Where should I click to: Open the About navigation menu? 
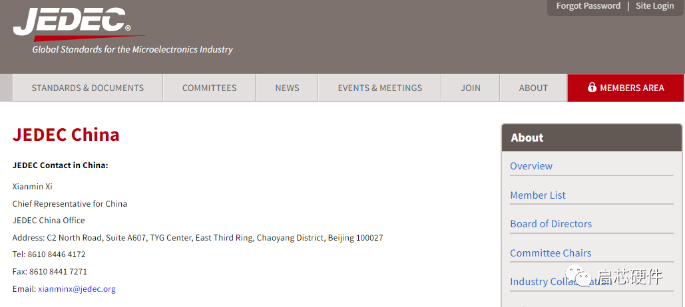[x=533, y=88]
